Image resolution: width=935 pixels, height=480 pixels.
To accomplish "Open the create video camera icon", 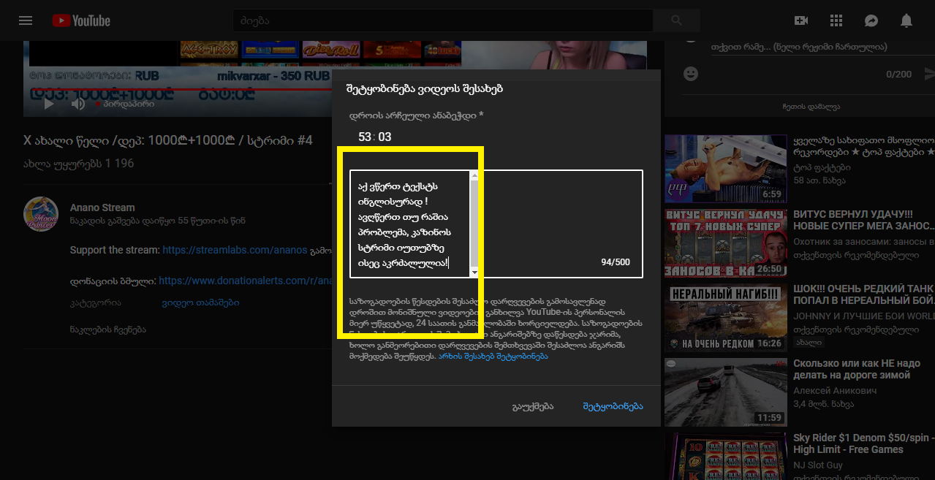I will click(801, 20).
